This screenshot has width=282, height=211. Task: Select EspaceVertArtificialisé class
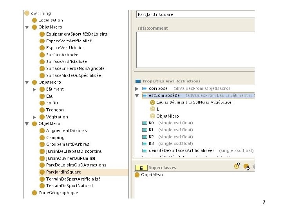69,41
